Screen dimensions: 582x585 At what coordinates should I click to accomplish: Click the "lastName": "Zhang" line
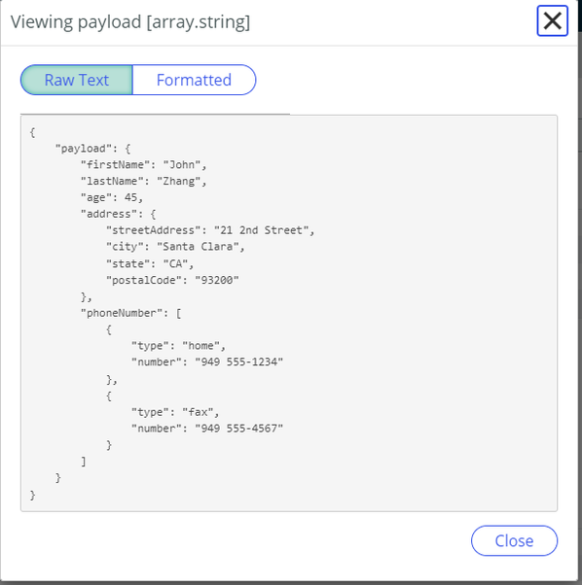click(x=144, y=181)
